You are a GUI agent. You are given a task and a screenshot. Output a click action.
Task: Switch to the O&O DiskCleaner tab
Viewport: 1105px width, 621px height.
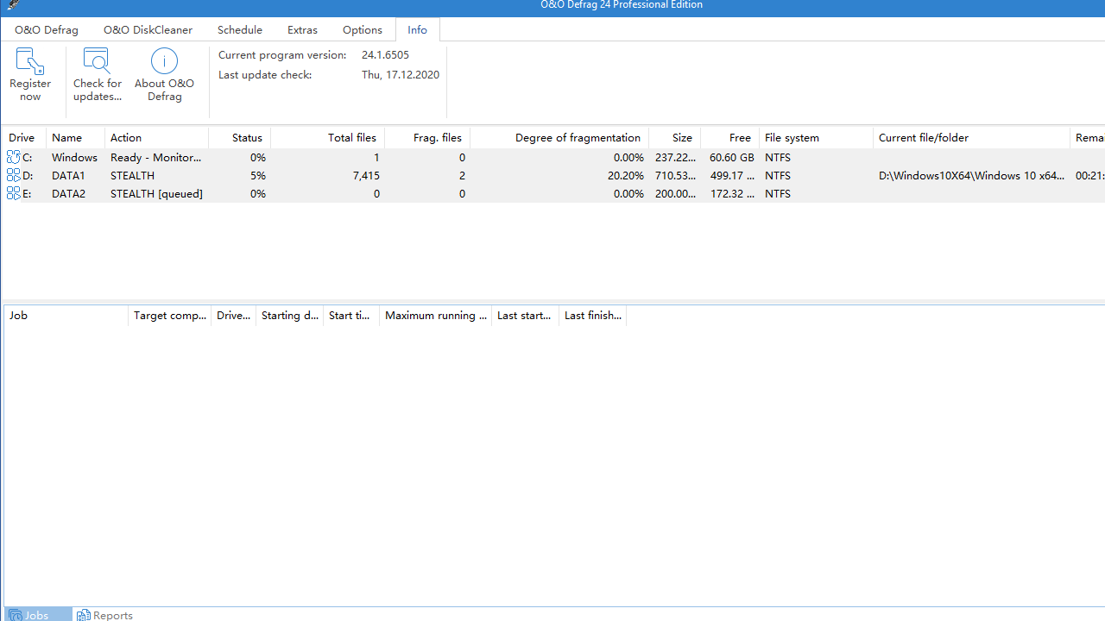(x=148, y=29)
